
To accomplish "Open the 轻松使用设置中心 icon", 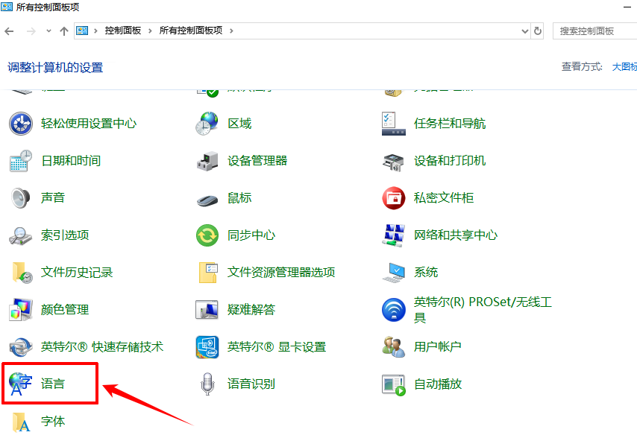I will (21, 124).
